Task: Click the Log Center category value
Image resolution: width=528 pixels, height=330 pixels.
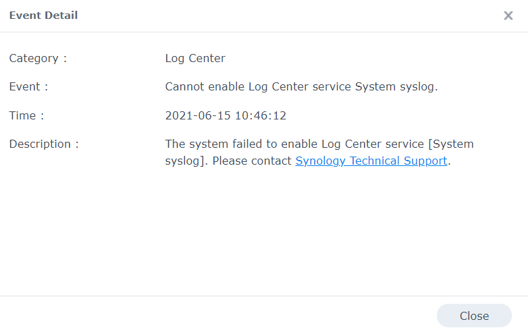Action: (x=195, y=59)
